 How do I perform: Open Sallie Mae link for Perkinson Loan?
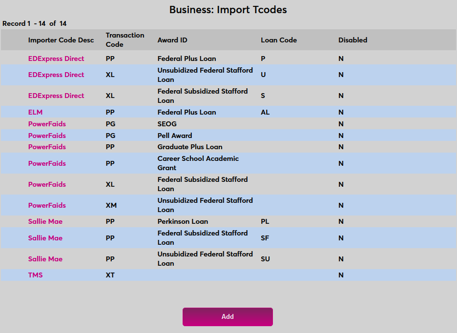(45, 221)
